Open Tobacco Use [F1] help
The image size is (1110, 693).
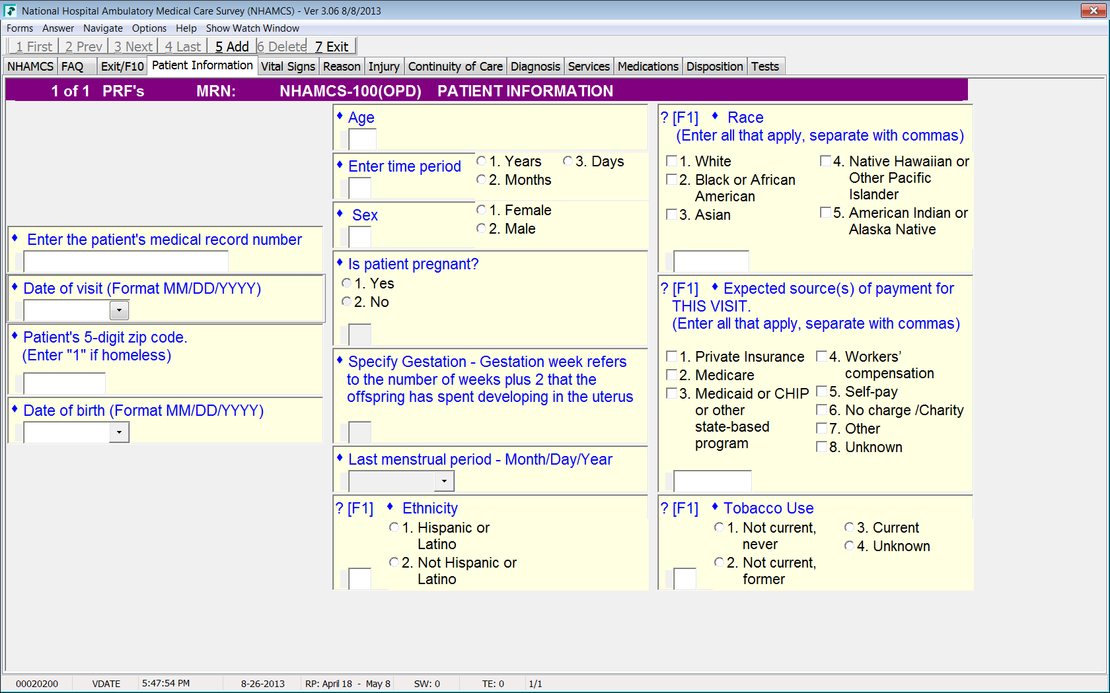click(x=679, y=508)
